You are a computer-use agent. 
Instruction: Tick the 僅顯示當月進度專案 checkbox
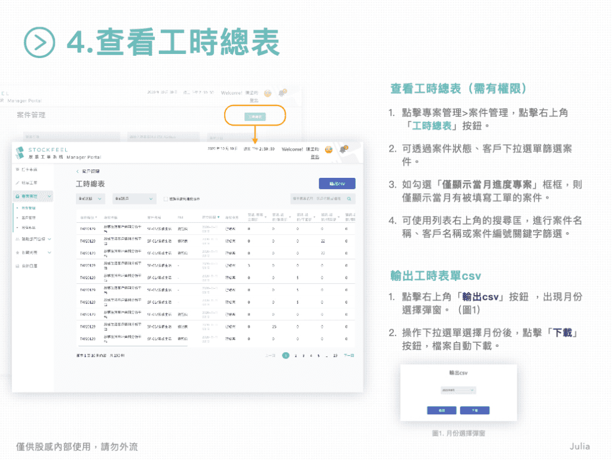[165, 199]
